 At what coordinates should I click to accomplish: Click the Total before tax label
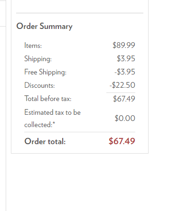48,99
